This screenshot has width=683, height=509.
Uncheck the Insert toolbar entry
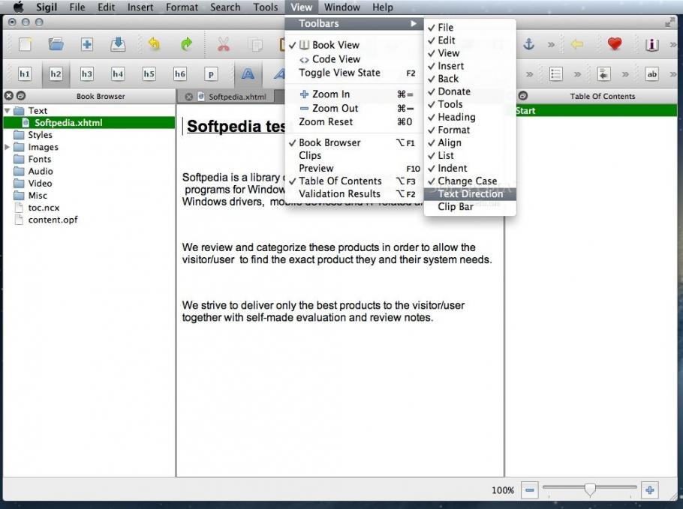[x=470, y=66]
